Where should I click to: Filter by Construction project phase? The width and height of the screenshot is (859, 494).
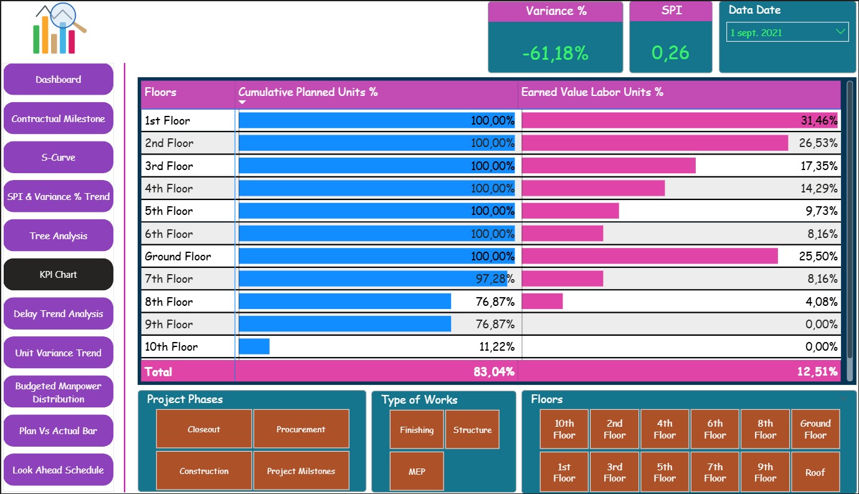204,471
